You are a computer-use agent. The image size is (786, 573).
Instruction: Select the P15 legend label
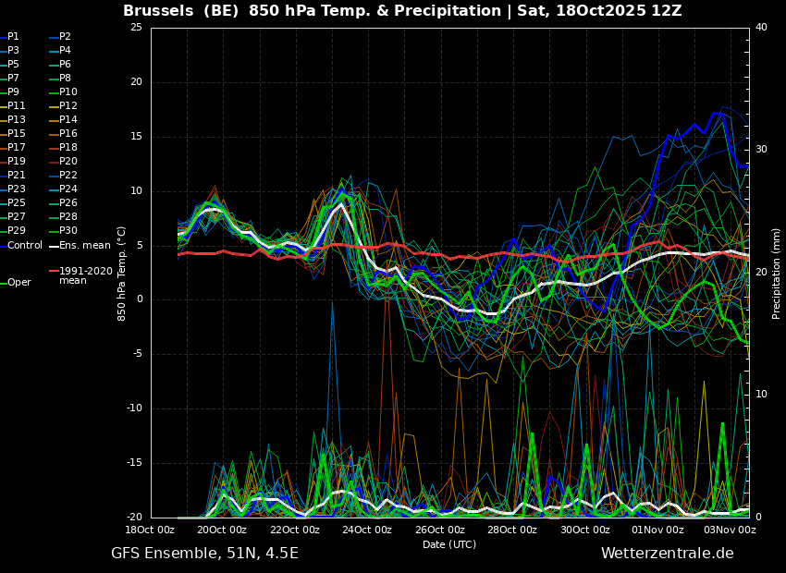point(13,134)
